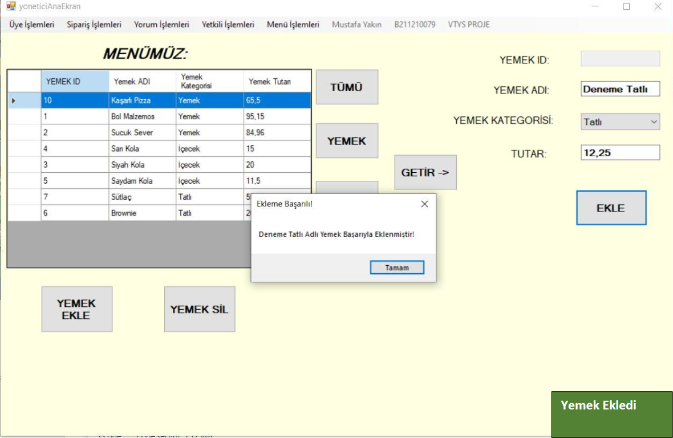Open the Yorum İşlemleri menu
The width and height of the screenshot is (673, 438).
(x=161, y=25)
